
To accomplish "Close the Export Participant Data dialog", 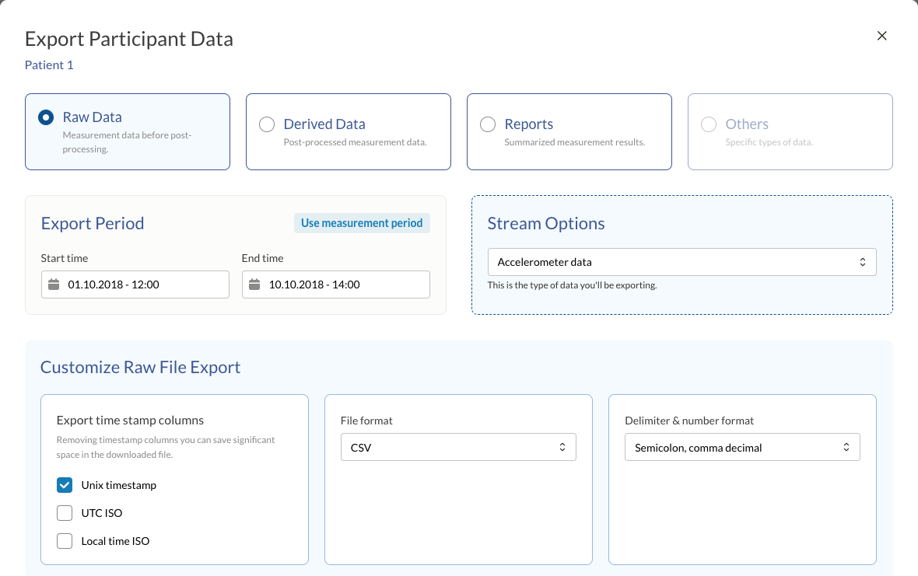I will [x=881, y=36].
